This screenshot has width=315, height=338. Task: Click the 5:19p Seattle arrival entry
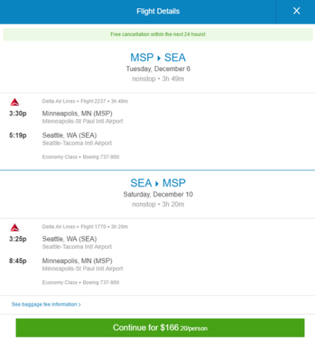[x=60, y=139]
